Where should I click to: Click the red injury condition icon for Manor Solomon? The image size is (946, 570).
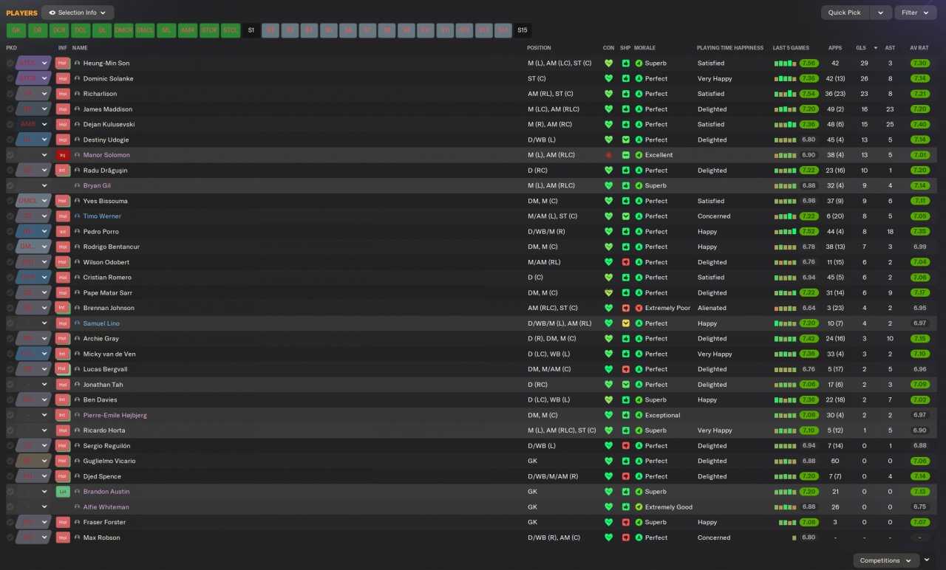[609, 155]
